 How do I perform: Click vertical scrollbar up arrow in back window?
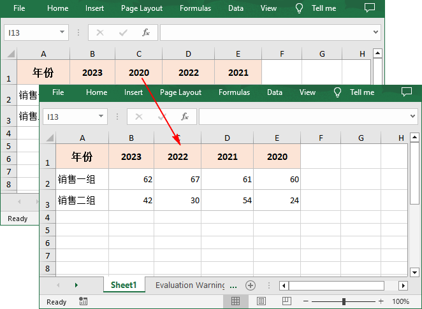377,54
